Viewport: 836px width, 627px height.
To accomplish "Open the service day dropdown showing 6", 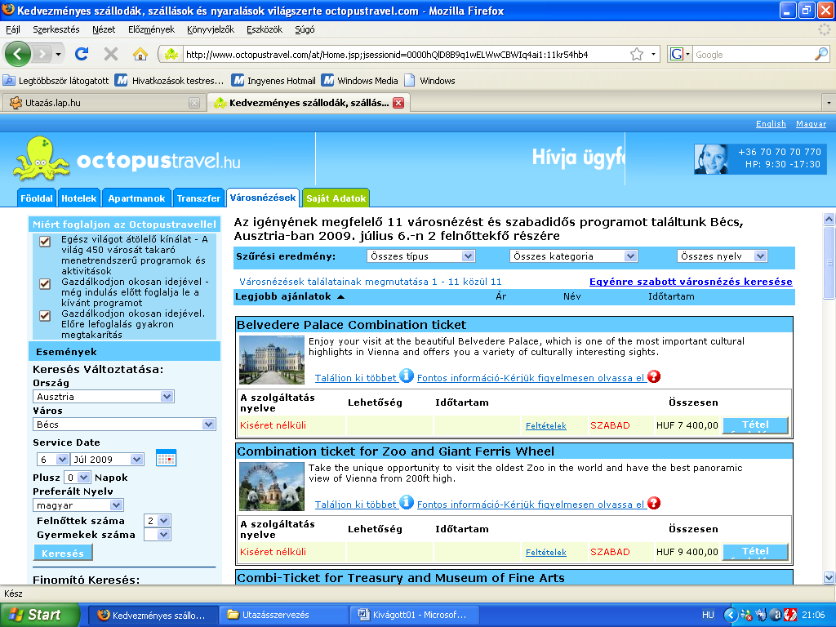I will click(53, 459).
